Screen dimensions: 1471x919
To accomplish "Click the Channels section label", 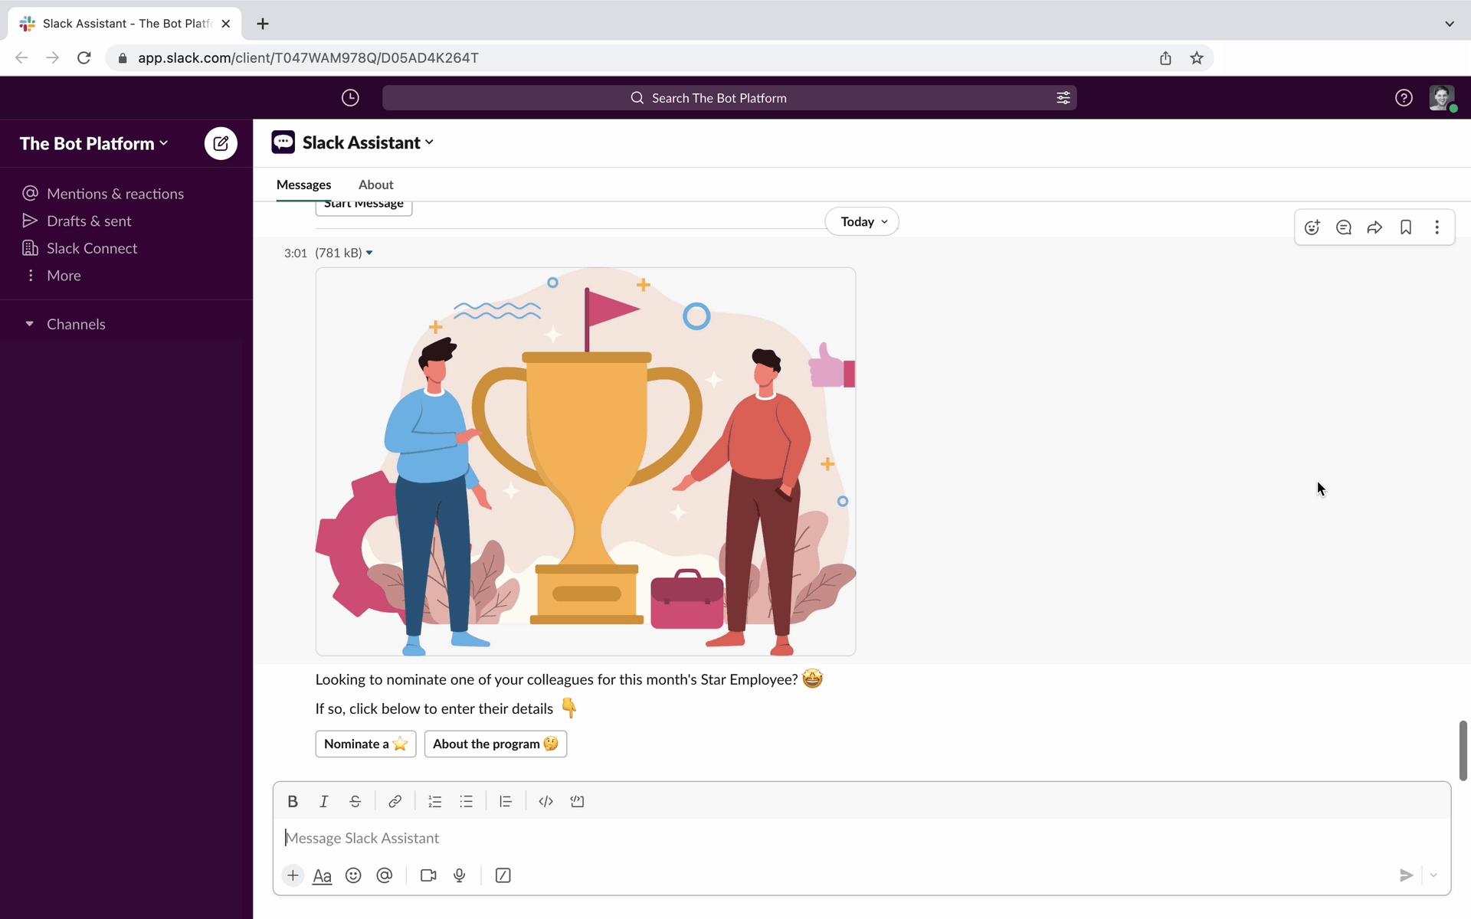I will pos(76,324).
